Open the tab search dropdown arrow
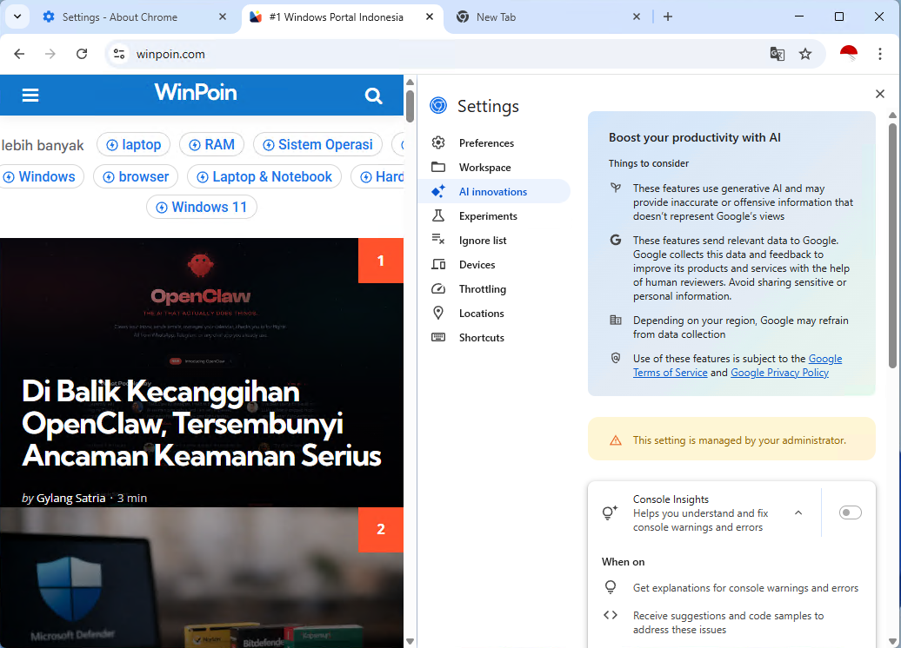 (x=17, y=17)
